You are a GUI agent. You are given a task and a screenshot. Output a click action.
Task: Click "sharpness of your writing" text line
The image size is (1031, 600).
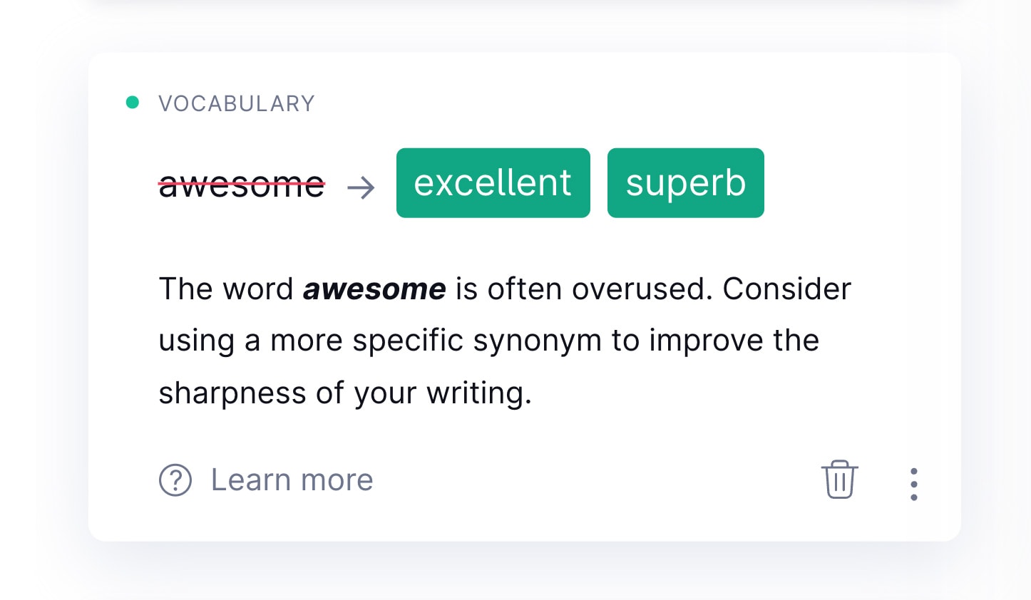pos(345,393)
